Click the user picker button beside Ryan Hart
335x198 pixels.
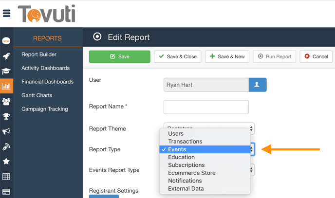[258, 85]
